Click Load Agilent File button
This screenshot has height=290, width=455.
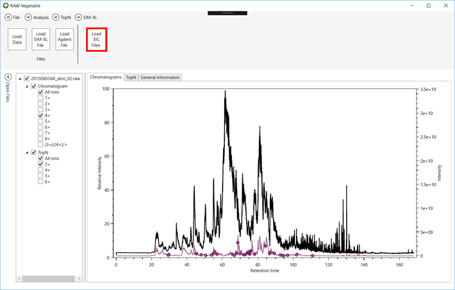coord(65,40)
